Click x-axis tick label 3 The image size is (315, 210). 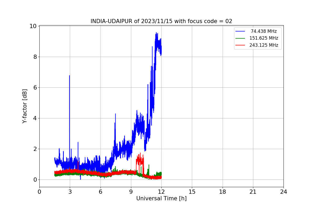point(70,192)
